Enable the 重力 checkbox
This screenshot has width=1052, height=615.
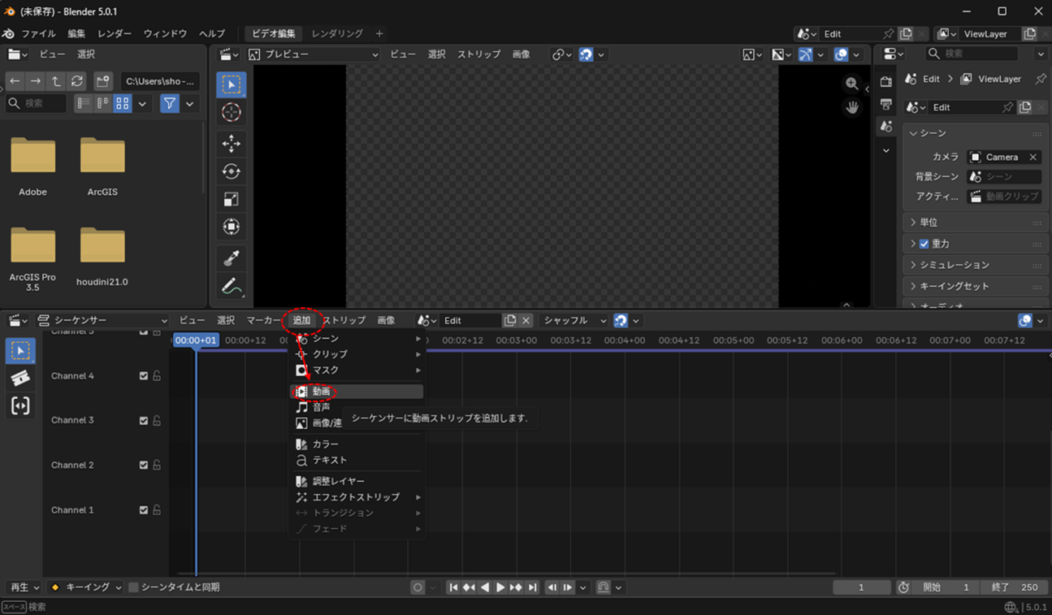click(924, 244)
